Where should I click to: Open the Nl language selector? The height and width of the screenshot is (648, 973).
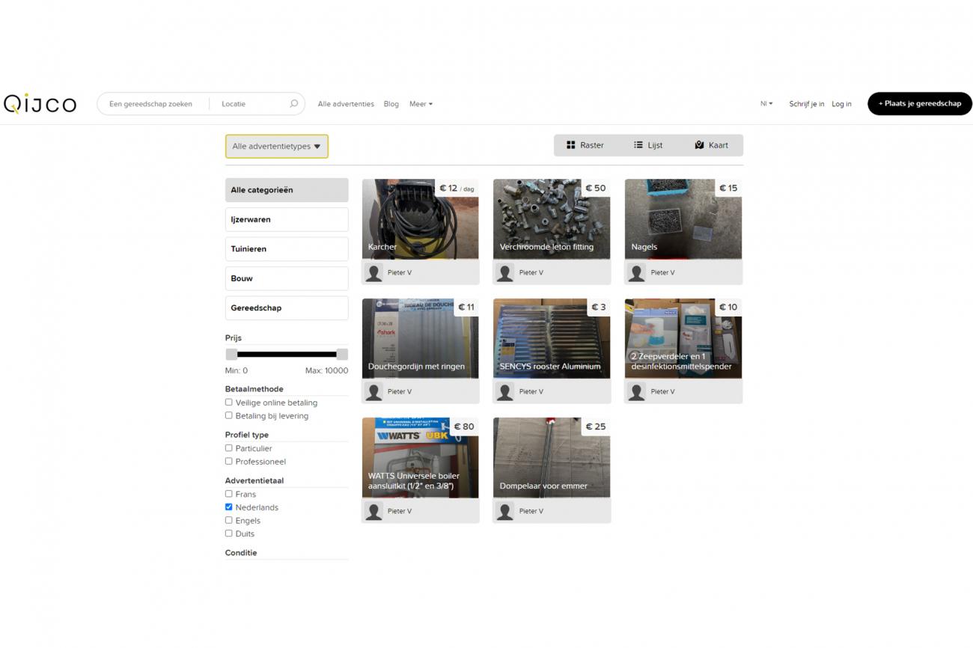point(766,104)
